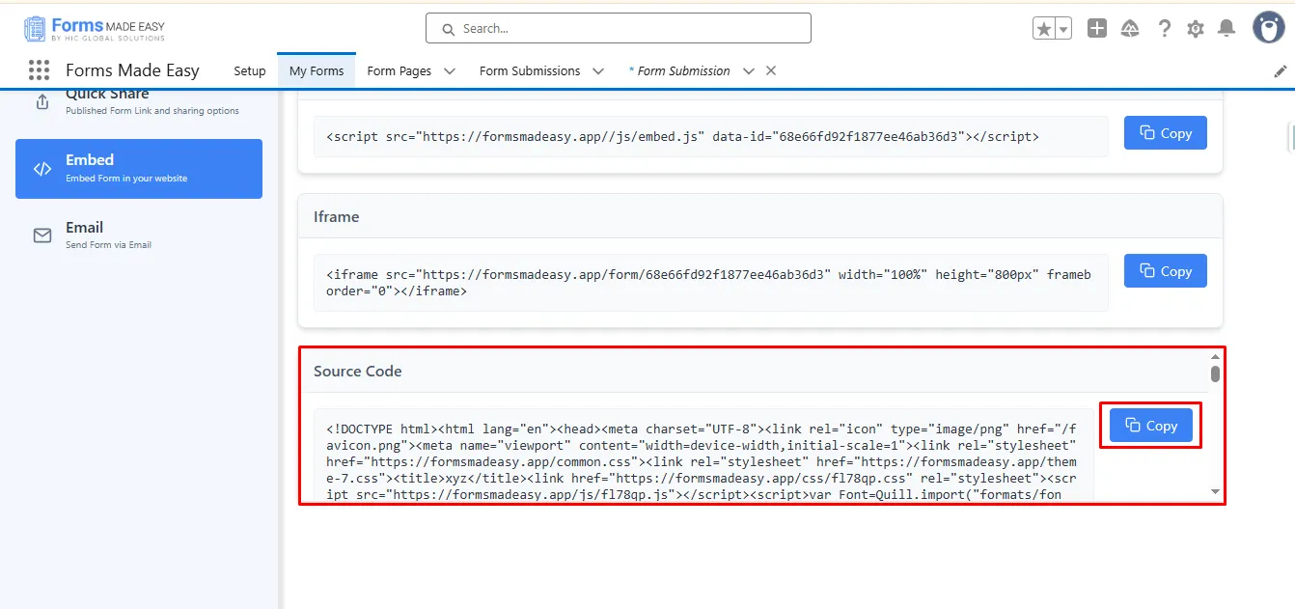Open the Setup gear icon
1295x609 pixels.
point(1196,29)
